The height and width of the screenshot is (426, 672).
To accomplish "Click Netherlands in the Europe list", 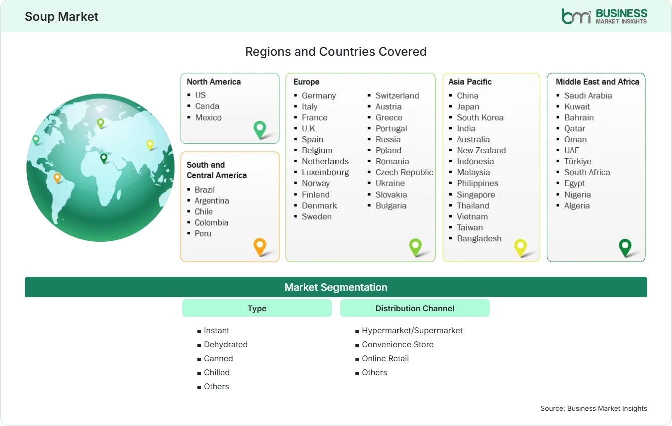I will click(x=325, y=162).
